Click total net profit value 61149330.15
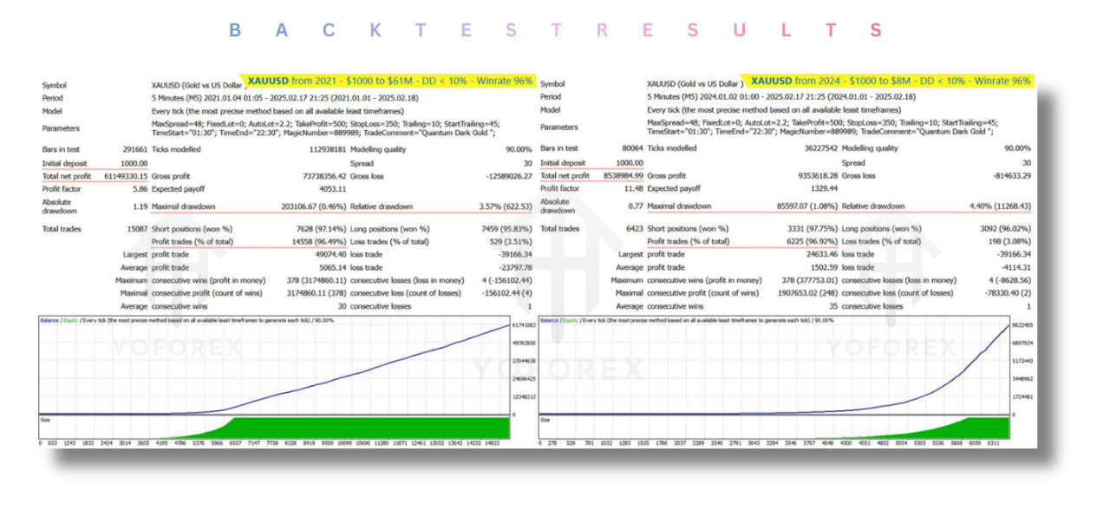Screen dimensions: 1110x517 click(120, 176)
